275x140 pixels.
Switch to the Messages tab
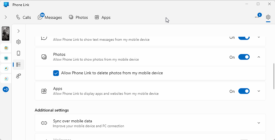50,17
